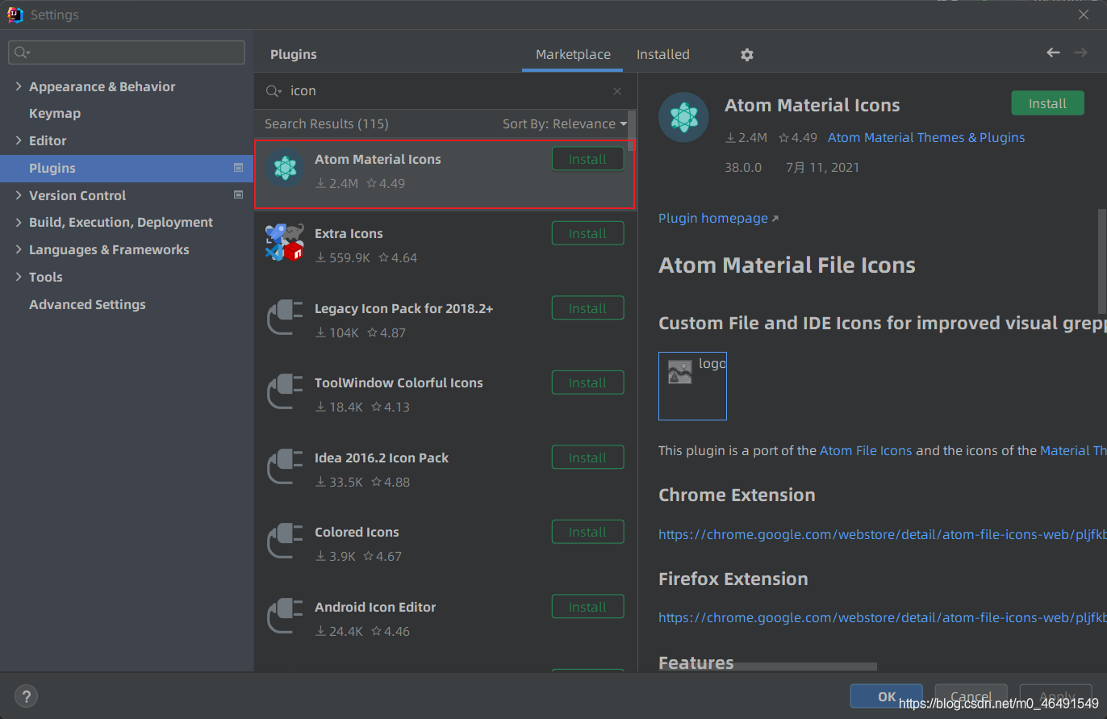Click the Legacy Icon Pack plug icon
Image resolution: width=1107 pixels, height=719 pixels.
point(285,318)
